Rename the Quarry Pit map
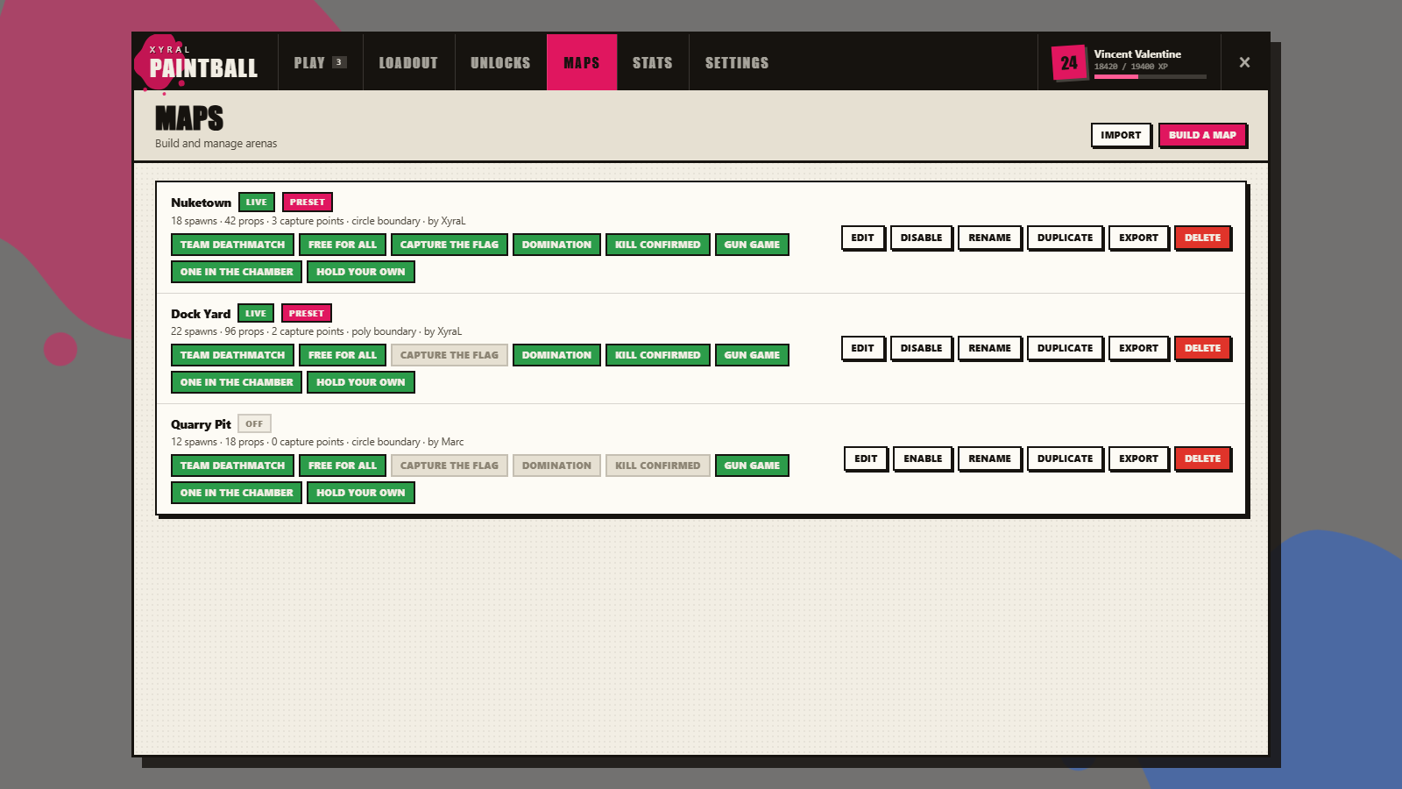 [989, 458]
